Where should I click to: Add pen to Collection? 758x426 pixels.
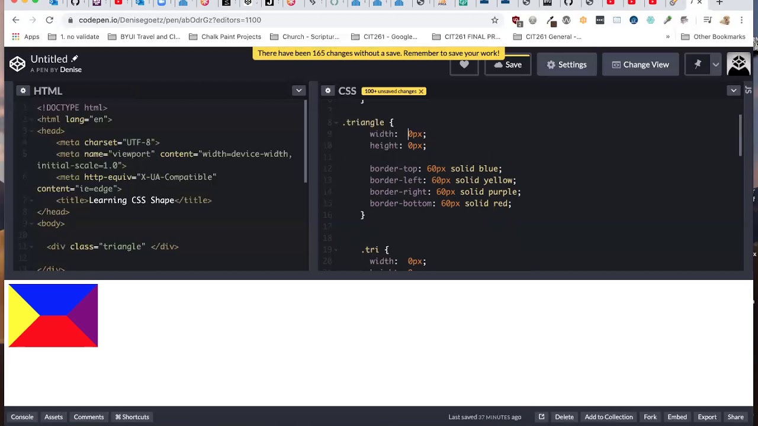[609, 417]
